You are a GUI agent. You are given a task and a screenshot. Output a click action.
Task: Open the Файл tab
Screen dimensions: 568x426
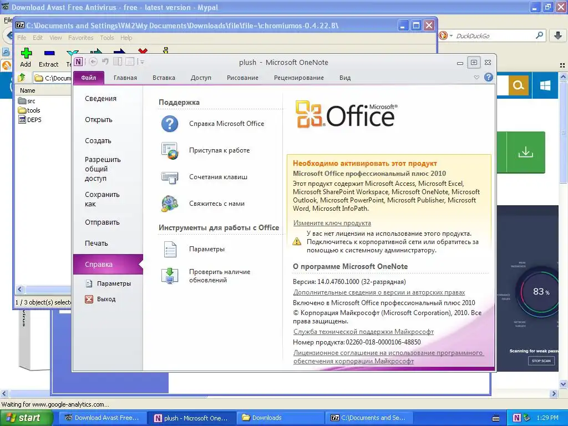89,78
